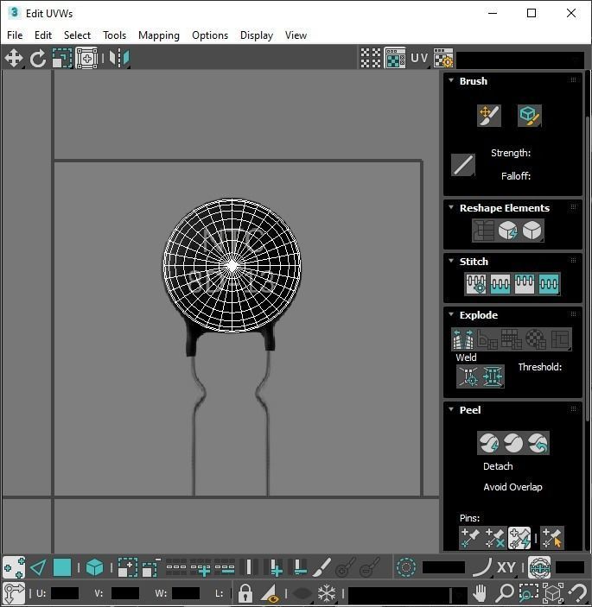Collapse the Brush rollout
Screen dimensions: 592x607
[x=451, y=80]
